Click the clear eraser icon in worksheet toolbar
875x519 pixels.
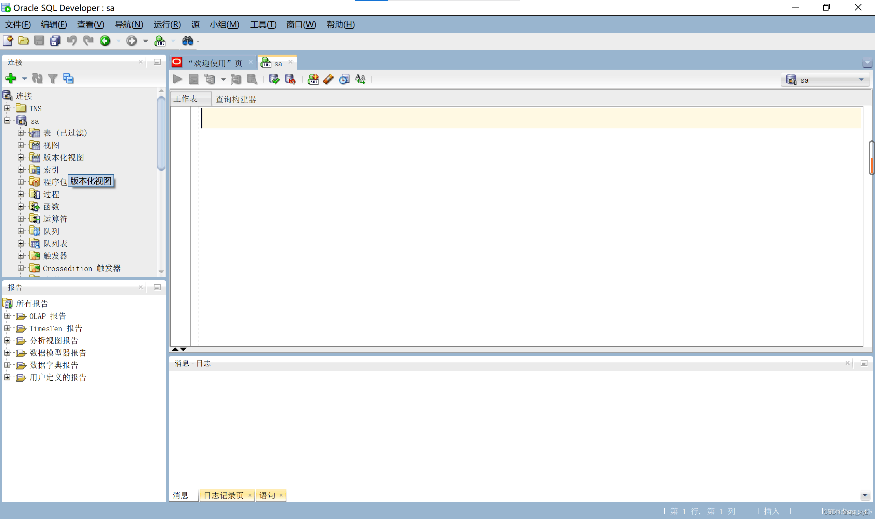(329, 80)
